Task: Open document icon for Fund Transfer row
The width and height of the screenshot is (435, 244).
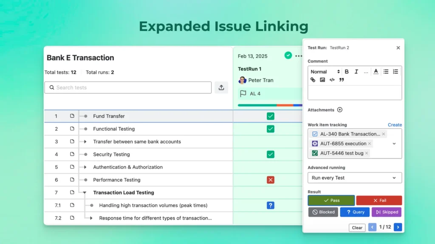Action: pyautogui.click(x=72, y=116)
